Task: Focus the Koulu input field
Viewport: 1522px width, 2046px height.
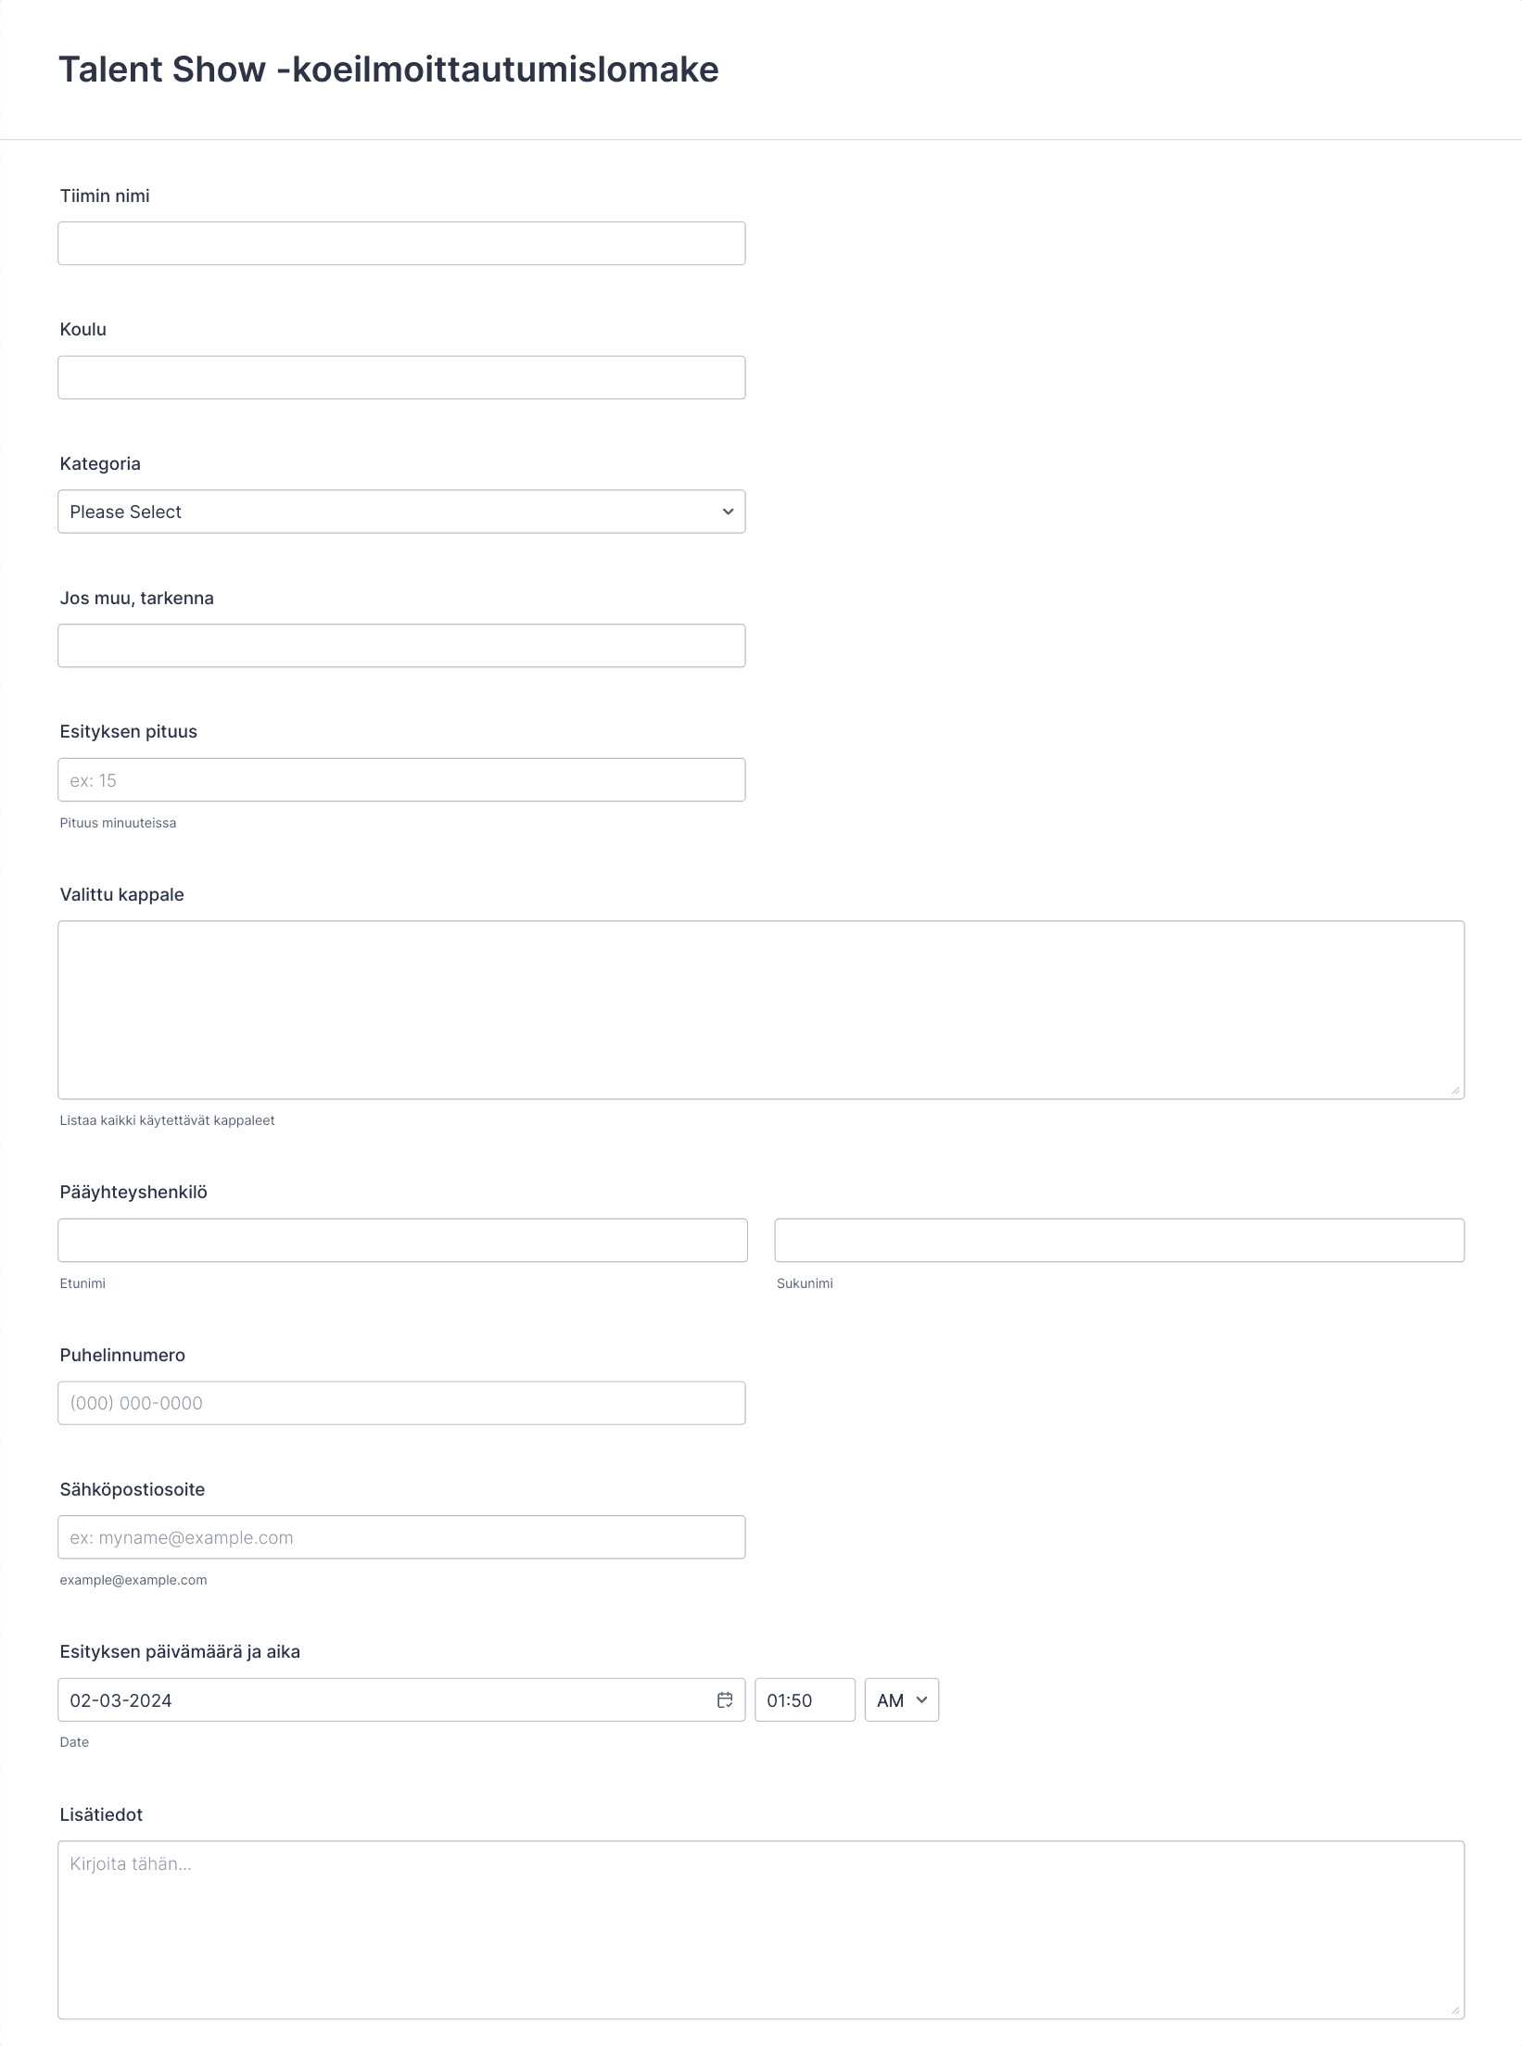Action: [x=401, y=378]
